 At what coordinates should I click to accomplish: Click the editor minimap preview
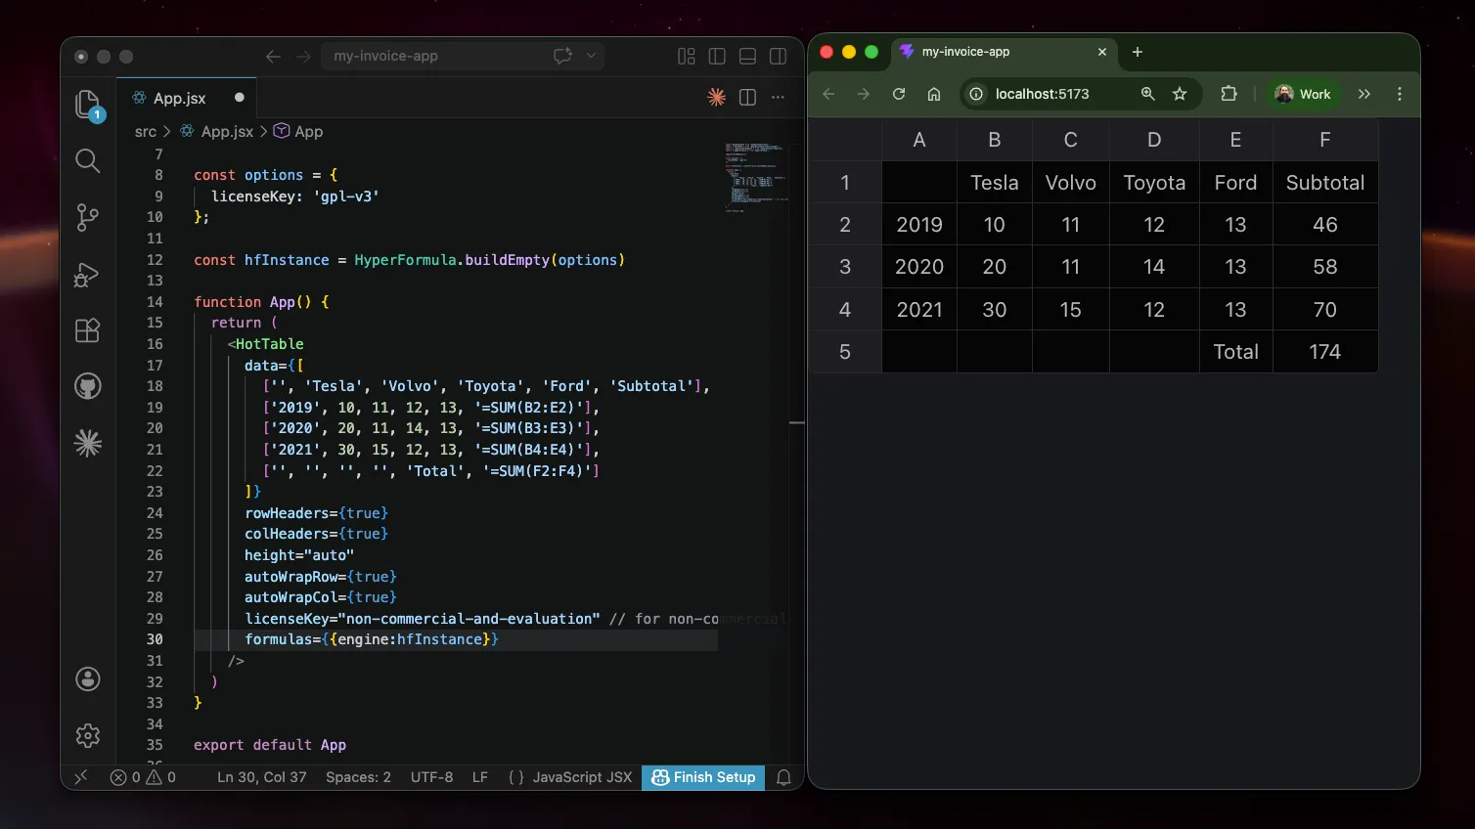pos(753,176)
